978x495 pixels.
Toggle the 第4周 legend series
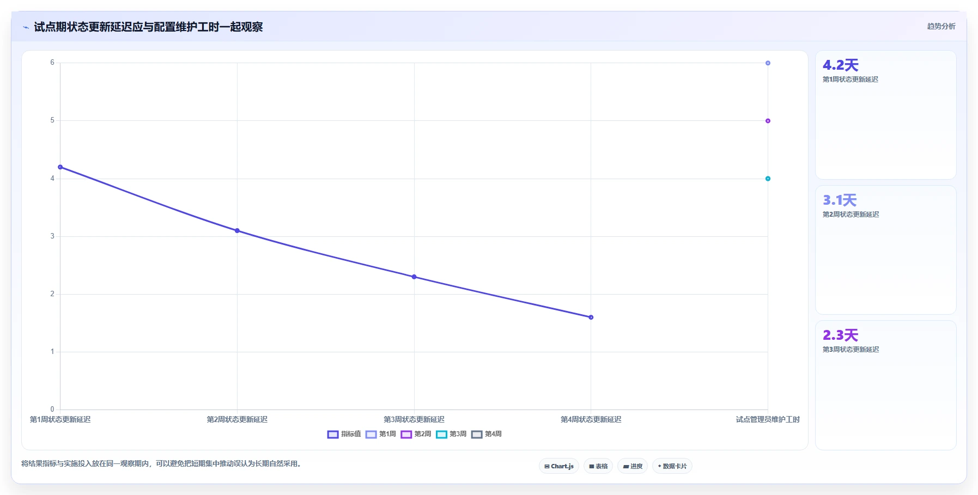pyautogui.click(x=487, y=434)
